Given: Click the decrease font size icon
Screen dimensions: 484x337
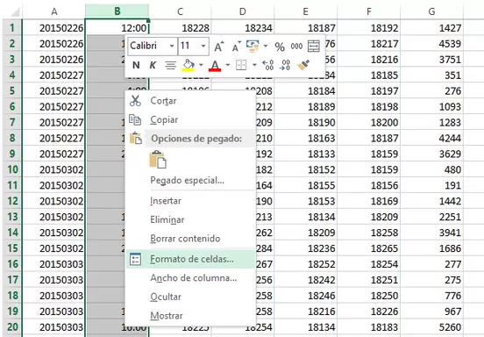Looking at the screenshot, I should click(x=237, y=47).
